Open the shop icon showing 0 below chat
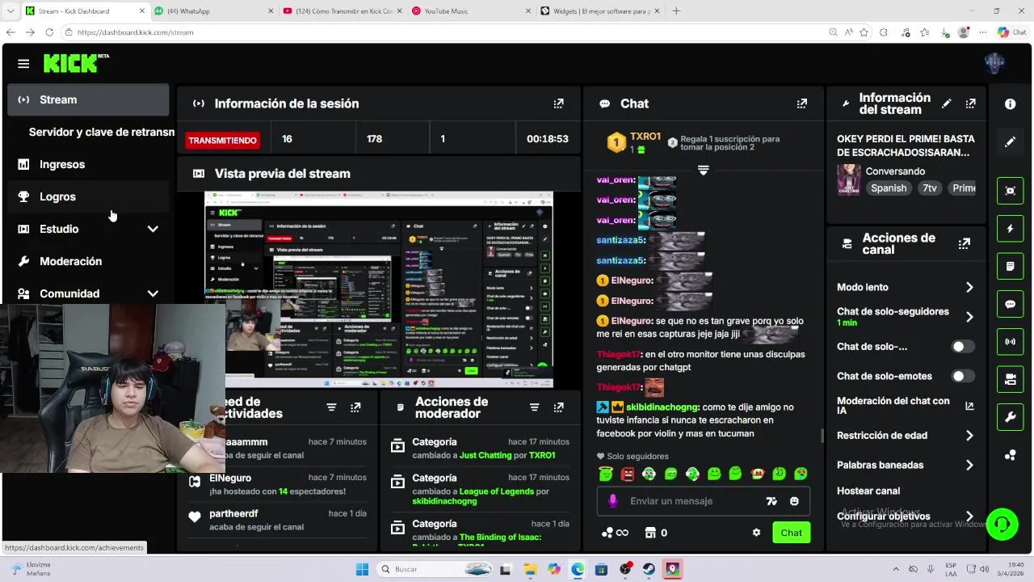Image resolution: width=1034 pixels, height=582 pixels. click(655, 533)
